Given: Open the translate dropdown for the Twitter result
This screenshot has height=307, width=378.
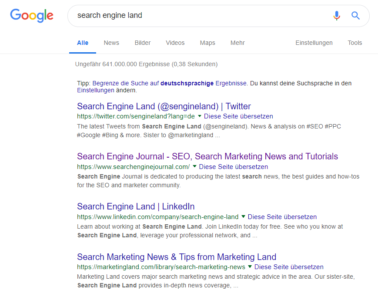Looking at the screenshot, I should [199, 116].
